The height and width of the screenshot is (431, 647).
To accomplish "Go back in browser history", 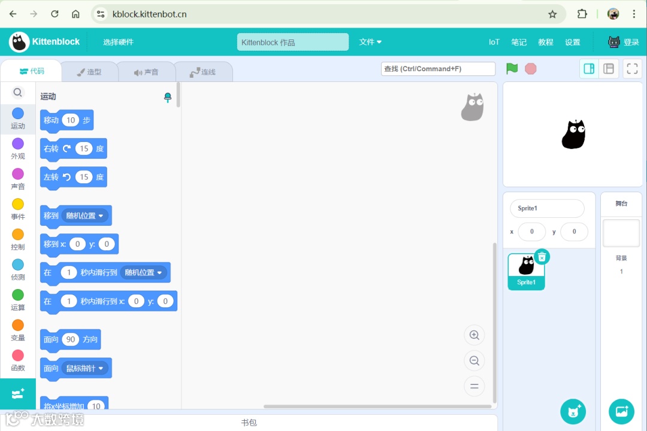I will pyautogui.click(x=13, y=14).
